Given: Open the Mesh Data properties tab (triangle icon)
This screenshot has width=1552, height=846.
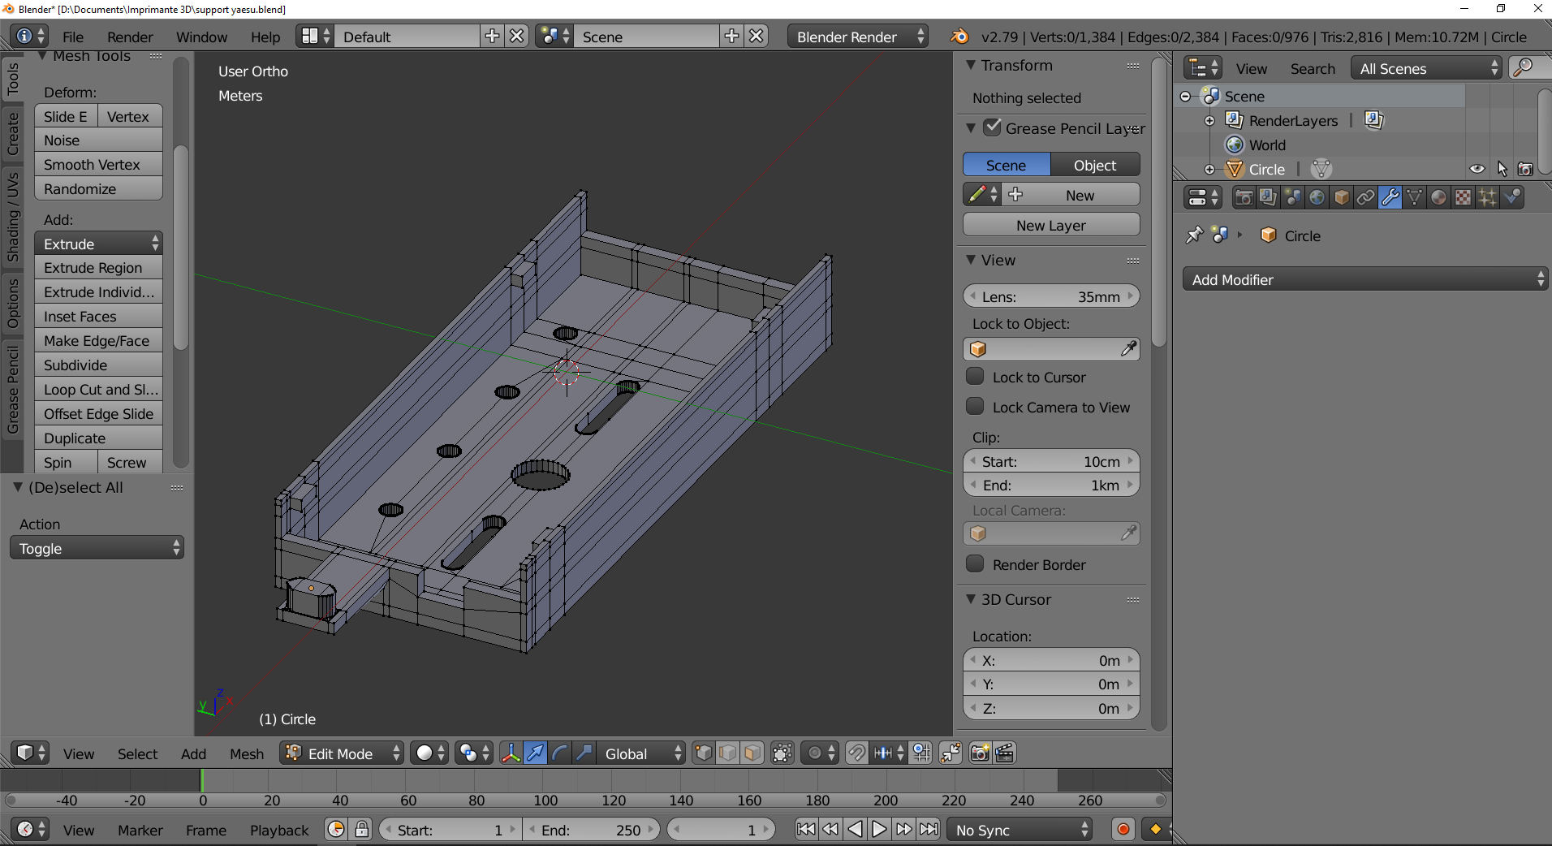Looking at the screenshot, I should click(x=1414, y=197).
